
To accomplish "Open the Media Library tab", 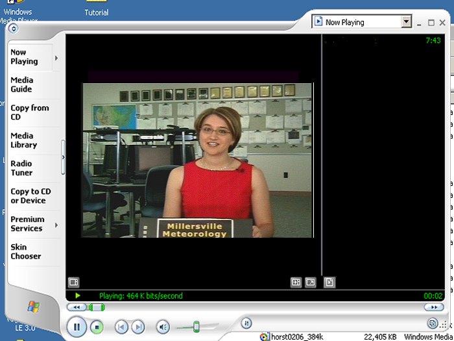I will click(x=24, y=140).
